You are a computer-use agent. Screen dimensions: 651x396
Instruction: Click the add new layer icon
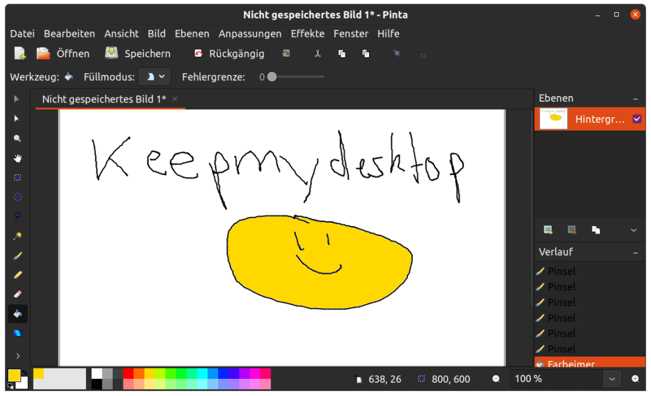(x=548, y=230)
